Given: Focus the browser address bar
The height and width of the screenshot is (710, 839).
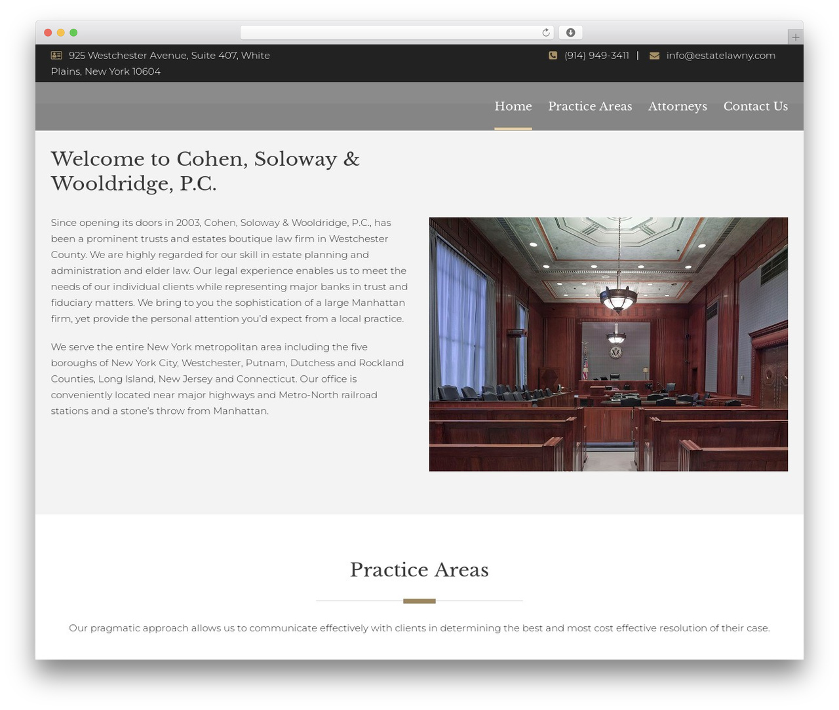Looking at the screenshot, I should click(x=397, y=33).
